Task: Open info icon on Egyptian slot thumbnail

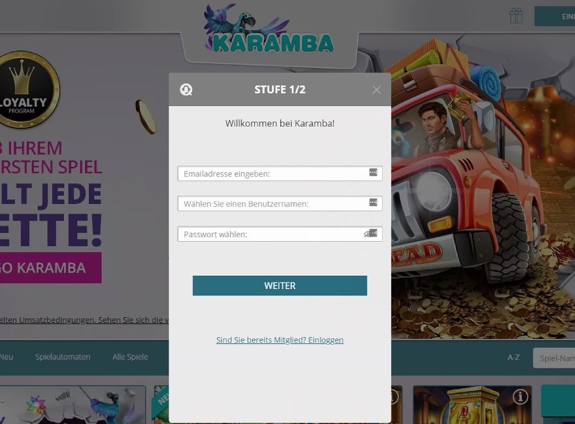Action: (520, 397)
